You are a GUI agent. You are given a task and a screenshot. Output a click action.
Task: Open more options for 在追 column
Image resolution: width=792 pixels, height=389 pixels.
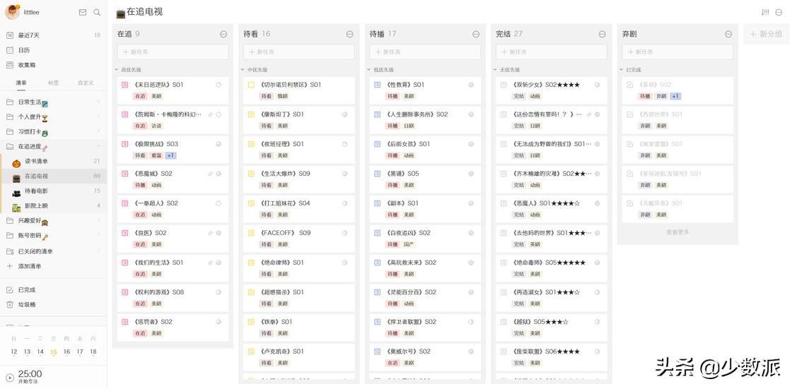pos(223,34)
